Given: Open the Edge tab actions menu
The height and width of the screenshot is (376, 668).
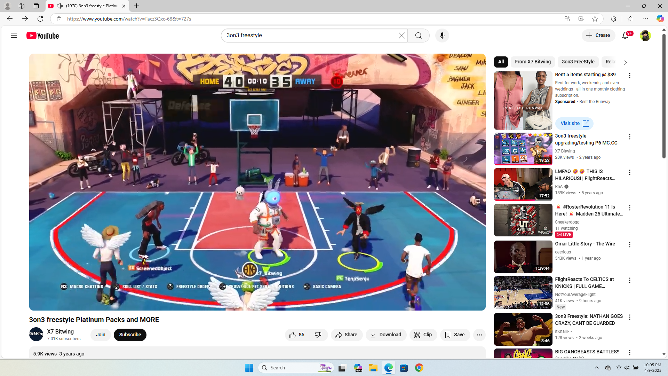Looking at the screenshot, I should coord(36,6).
